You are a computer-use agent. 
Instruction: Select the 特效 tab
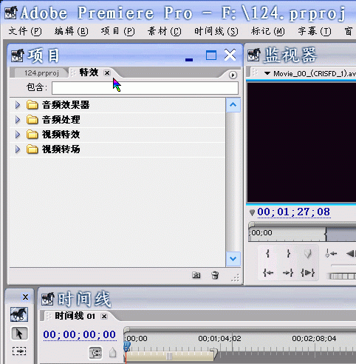89,73
